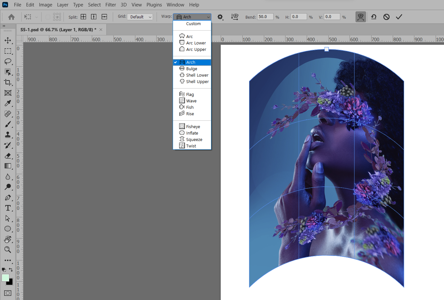
Task: Select the Rectangular Marquee tool
Action: pyautogui.click(x=8, y=51)
